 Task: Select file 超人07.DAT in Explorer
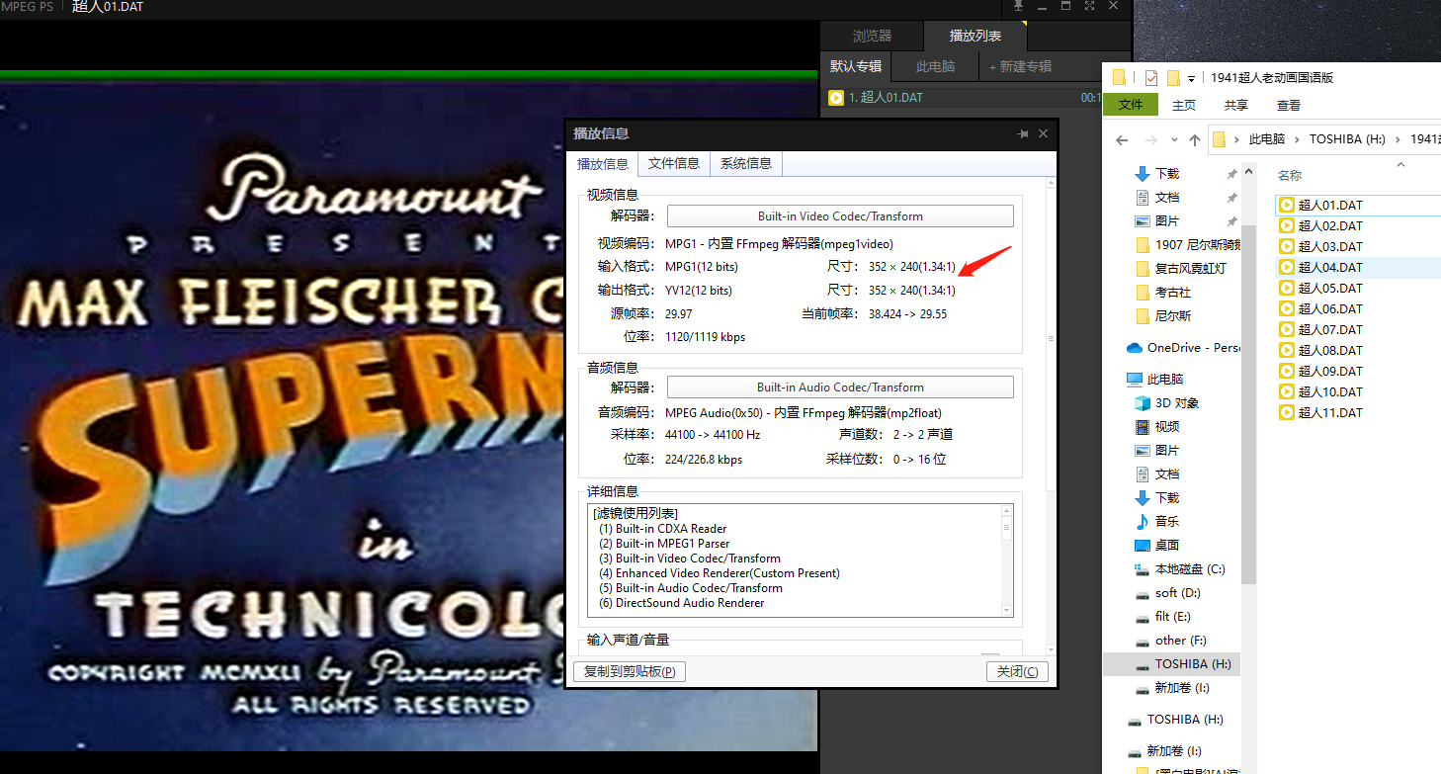1330,329
